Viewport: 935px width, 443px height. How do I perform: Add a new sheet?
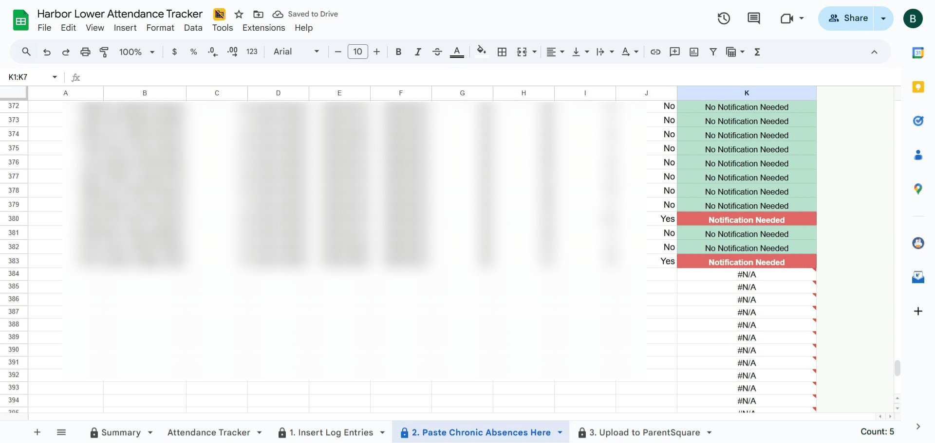37,432
